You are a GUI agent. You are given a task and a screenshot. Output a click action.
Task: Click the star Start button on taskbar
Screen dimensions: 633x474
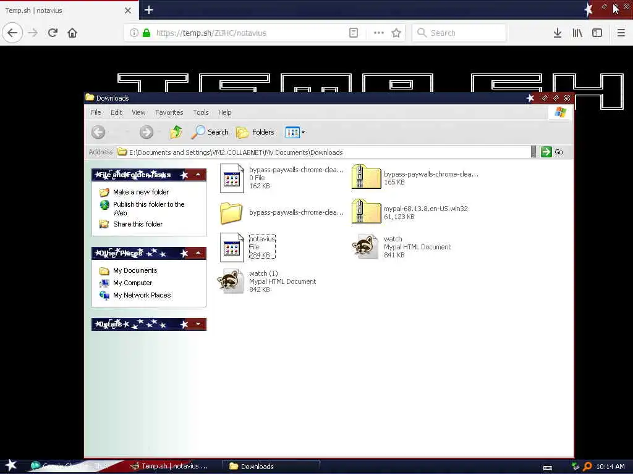pyautogui.click(x=11, y=465)
